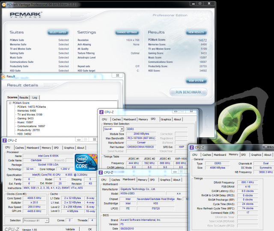The height and width of the screenshot is (231, 274).
Task: Click the Part Number field CMD8GX3M4A1600C8
Action: coord(141,147)
